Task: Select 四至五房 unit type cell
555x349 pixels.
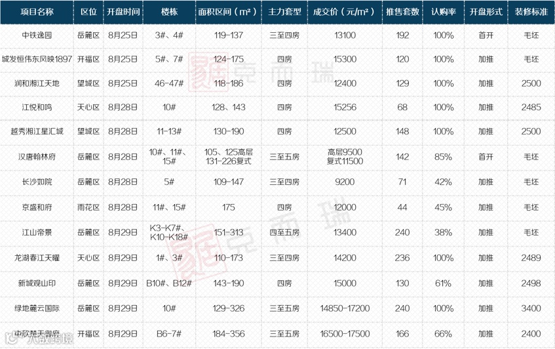Action: tap(284, 233)
